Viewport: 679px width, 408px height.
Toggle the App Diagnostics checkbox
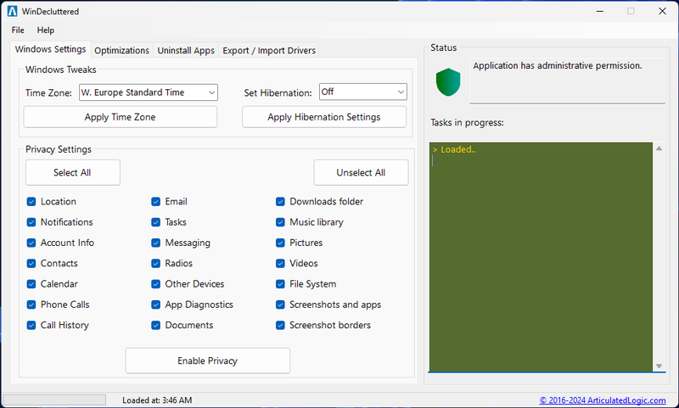[156, 305]
